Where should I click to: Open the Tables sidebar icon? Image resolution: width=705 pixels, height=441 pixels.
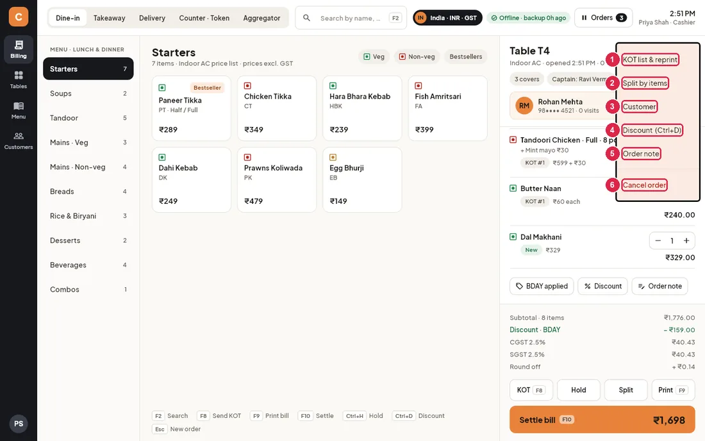coord(19,79)
